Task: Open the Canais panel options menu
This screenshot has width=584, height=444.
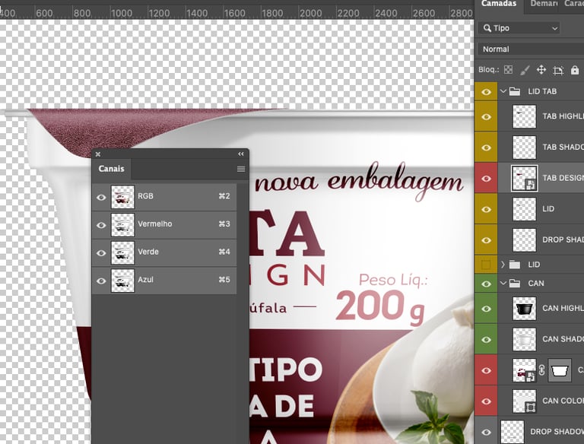Action: coord(241,169)
